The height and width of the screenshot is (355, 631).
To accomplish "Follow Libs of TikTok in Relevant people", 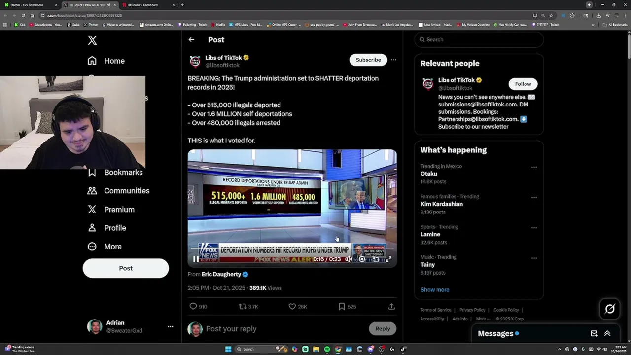I will coord(523,84).
